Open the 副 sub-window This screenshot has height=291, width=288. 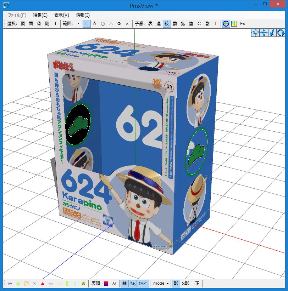207,24
